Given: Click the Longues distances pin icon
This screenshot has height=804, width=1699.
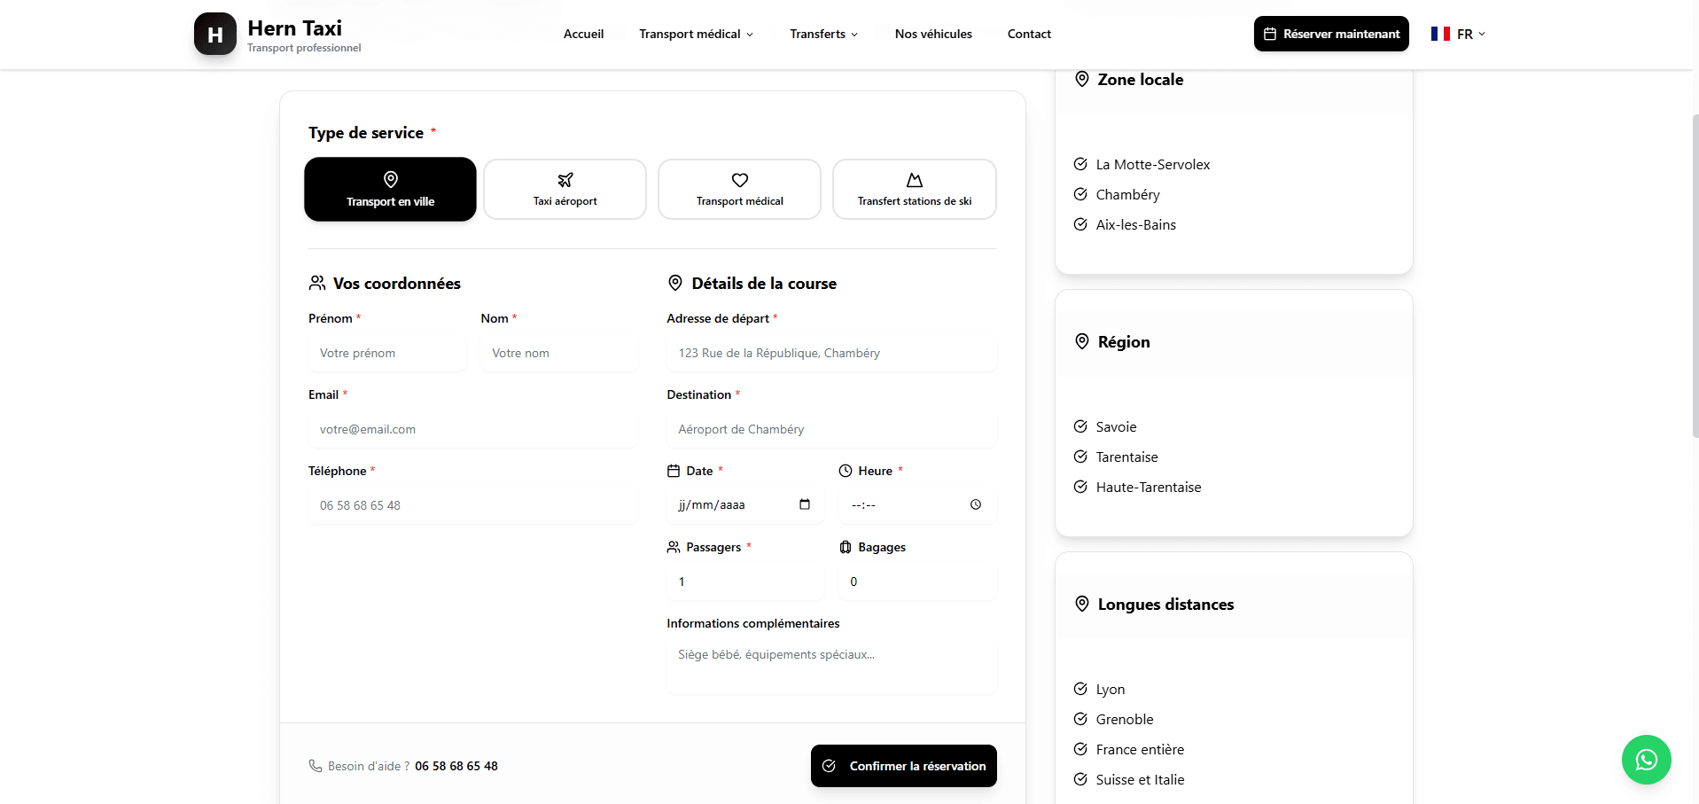Looking at the screenshot, I should tap(1081, 604).
